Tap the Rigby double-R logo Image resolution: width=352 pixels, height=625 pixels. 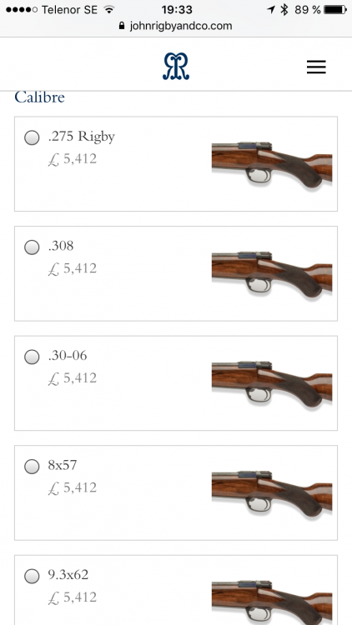pos(176,66)
